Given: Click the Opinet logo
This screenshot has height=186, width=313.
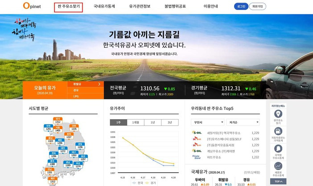Looking at the screenshot, I should (x=32, y=7).
